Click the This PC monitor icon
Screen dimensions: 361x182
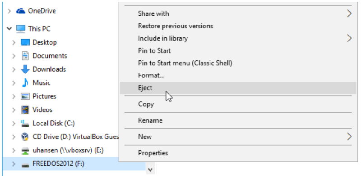pos(21,29)
